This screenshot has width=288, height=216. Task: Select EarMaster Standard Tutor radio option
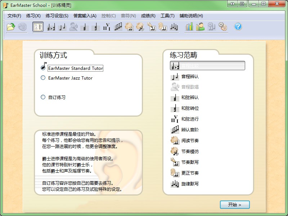coord(72,68)
